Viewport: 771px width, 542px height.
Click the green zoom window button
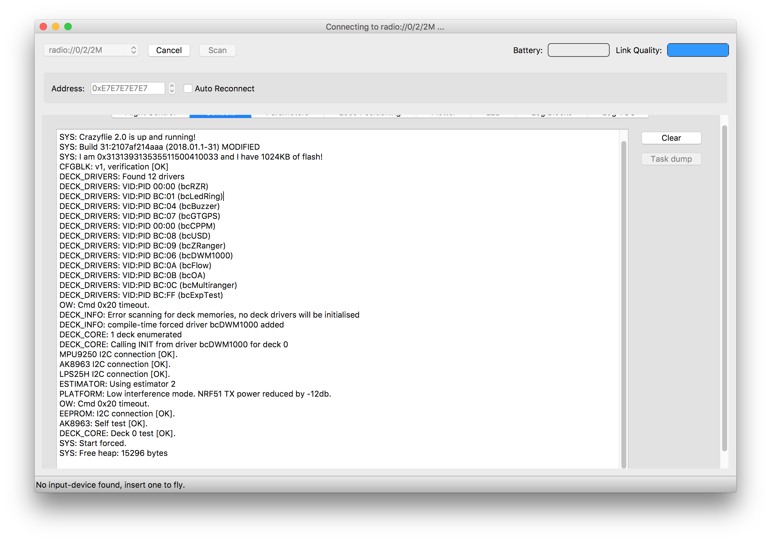point(68,27)
